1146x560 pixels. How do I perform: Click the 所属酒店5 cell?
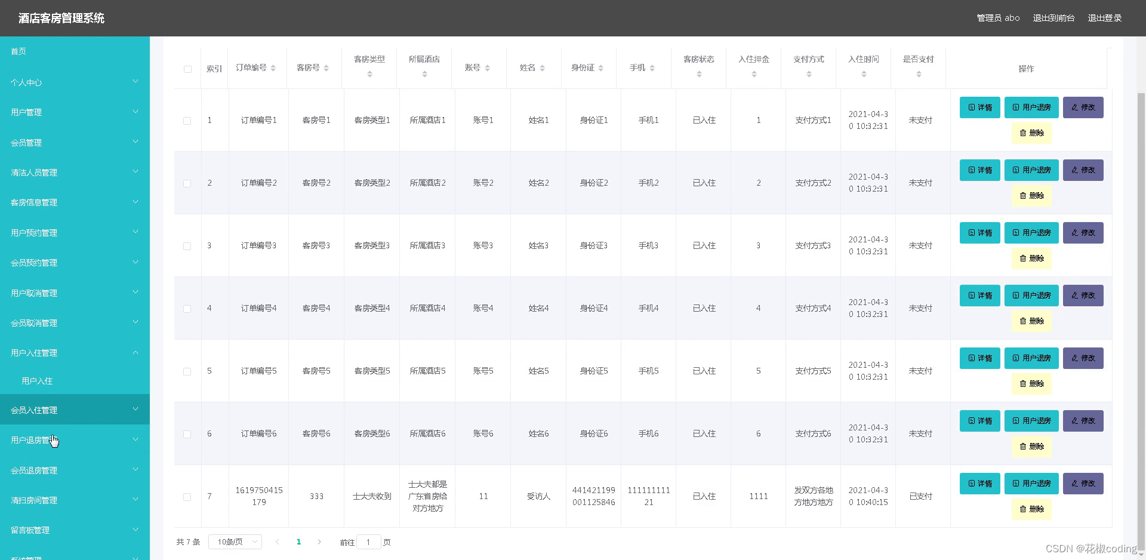coord(427,371)
